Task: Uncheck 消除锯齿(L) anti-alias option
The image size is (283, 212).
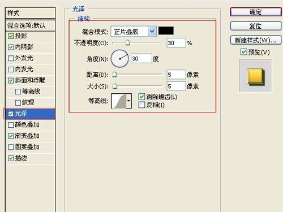Action: 141,97
